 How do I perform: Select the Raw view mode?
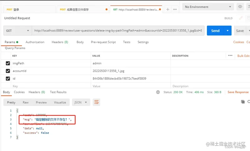pos(26,102)
